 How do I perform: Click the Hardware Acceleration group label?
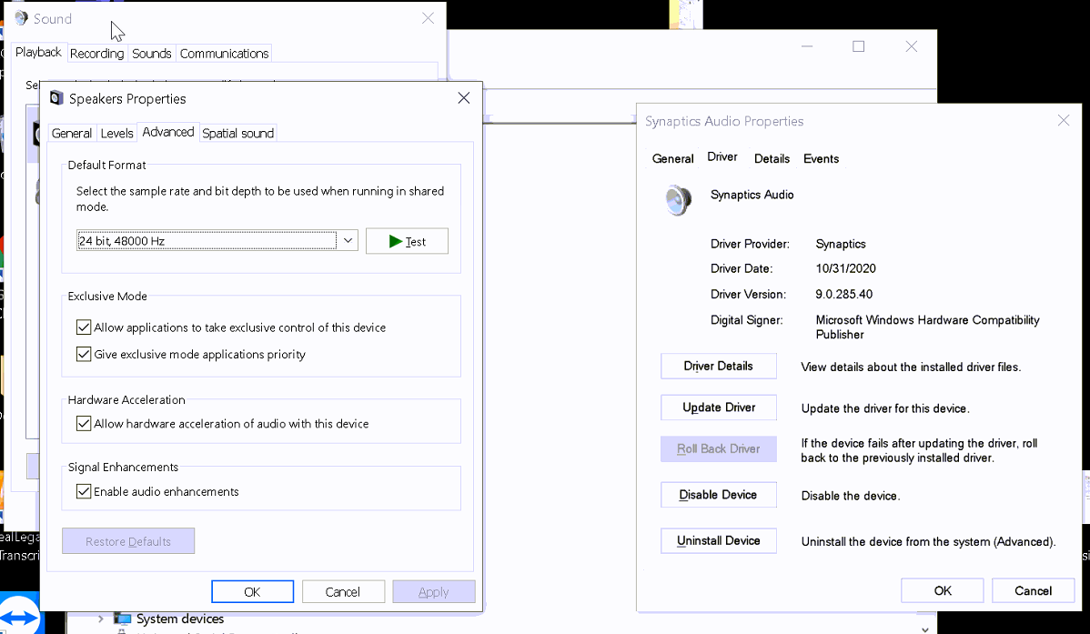pos(126,399)
